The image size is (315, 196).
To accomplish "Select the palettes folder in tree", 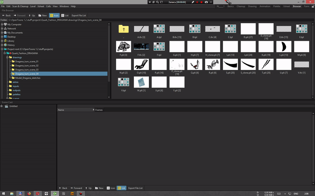I will pyautogui.click(x=17, y=94).
